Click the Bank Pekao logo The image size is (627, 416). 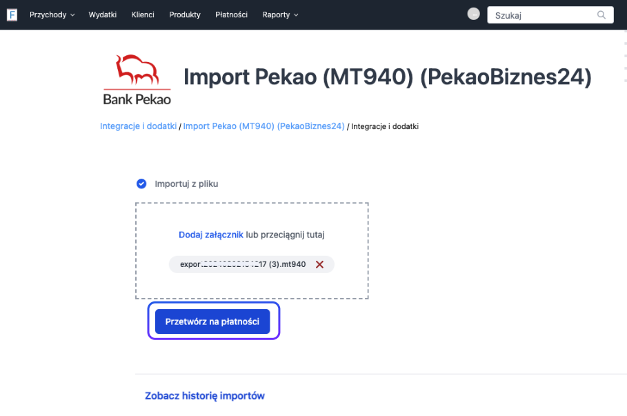pyautogui.click(x=136, y=76)
